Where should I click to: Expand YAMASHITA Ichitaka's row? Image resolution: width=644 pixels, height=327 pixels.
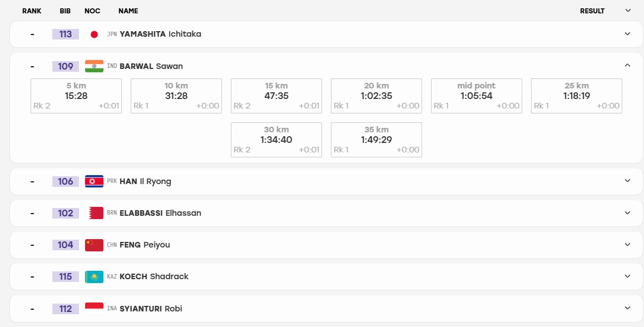627,34
